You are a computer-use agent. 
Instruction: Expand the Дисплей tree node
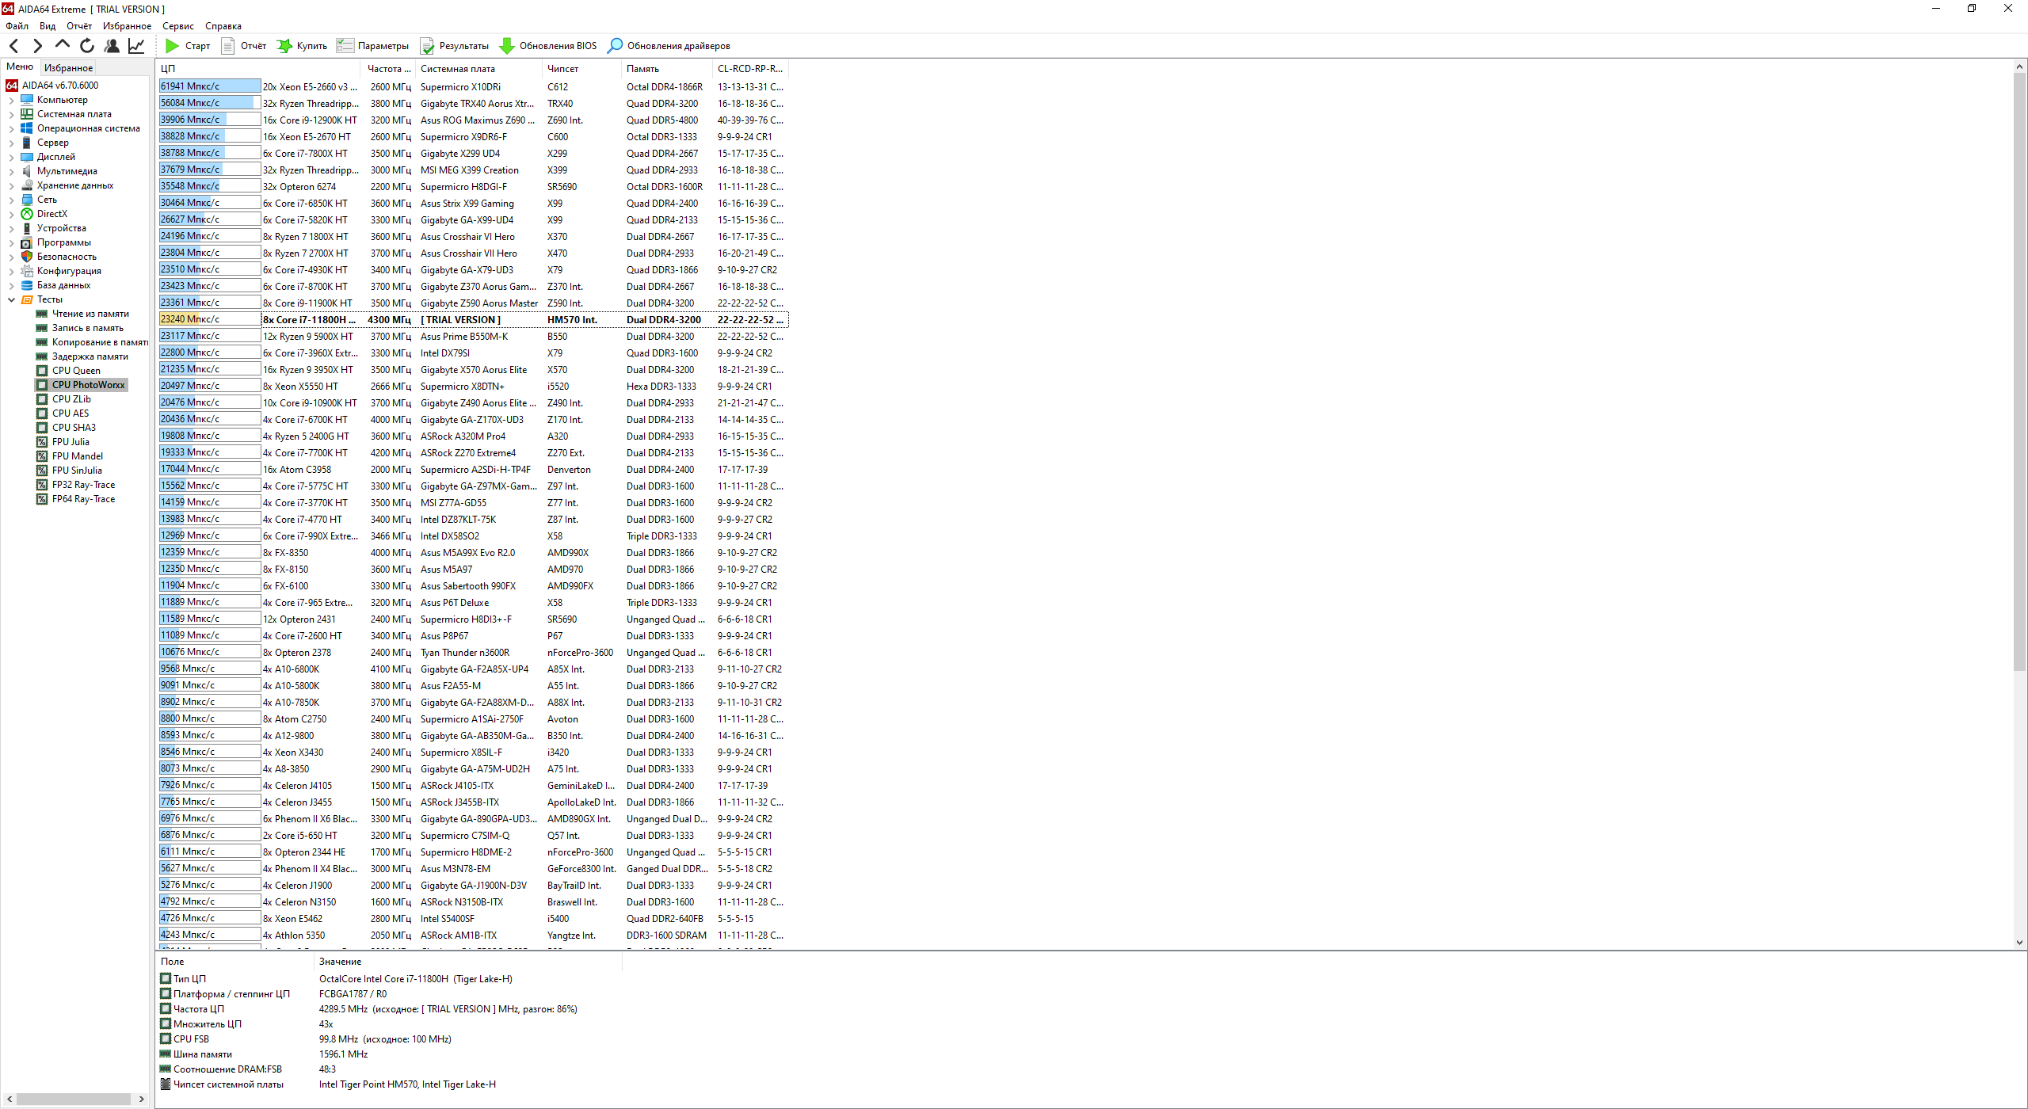11,158
